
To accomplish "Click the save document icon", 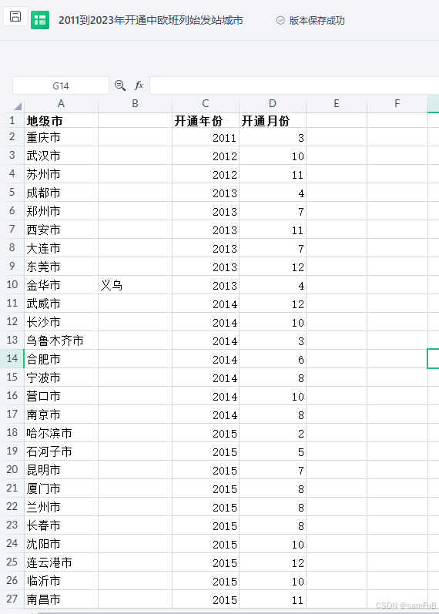I will click(x=15, y=16).
